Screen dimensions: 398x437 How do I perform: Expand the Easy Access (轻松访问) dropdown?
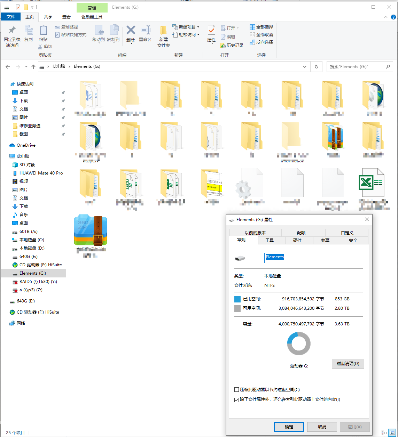click(198, 35)
